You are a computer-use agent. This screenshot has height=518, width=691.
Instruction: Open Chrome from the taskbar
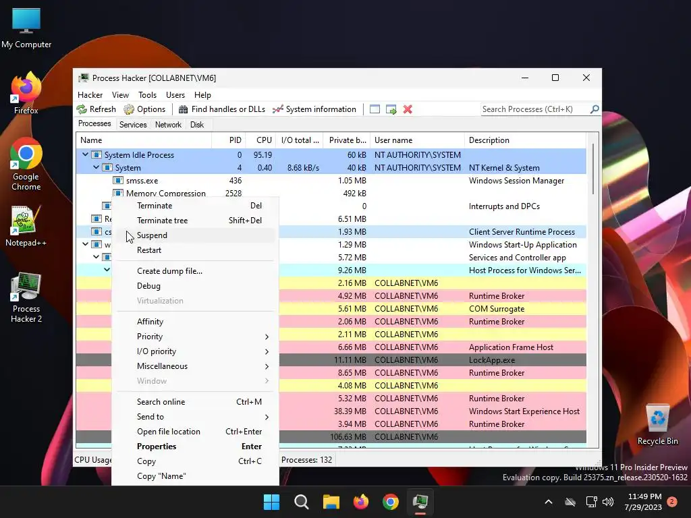(x=391, y=502)
